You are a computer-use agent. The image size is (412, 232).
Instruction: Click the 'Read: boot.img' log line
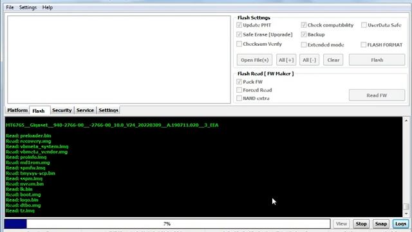23,195
